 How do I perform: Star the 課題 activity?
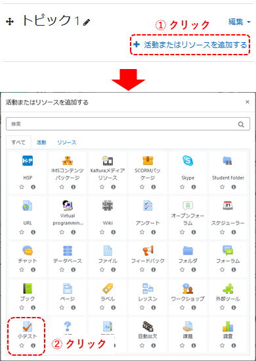point(182,345)
